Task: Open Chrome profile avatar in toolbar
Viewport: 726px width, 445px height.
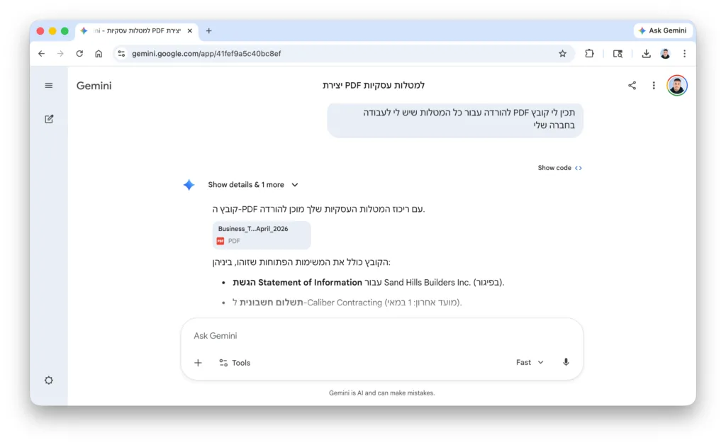Action: pyautogui.click(x=665, y=54)
